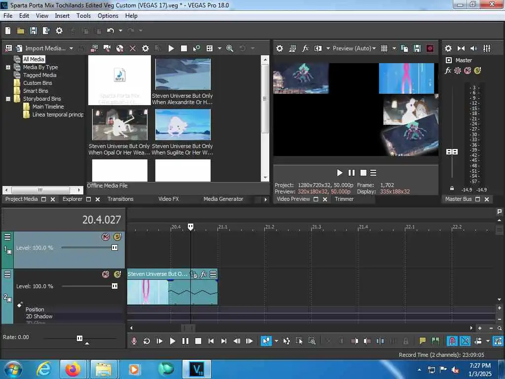The image size is (505, 379).
Task: Switch to the Explorer tab
Action: 72,199
